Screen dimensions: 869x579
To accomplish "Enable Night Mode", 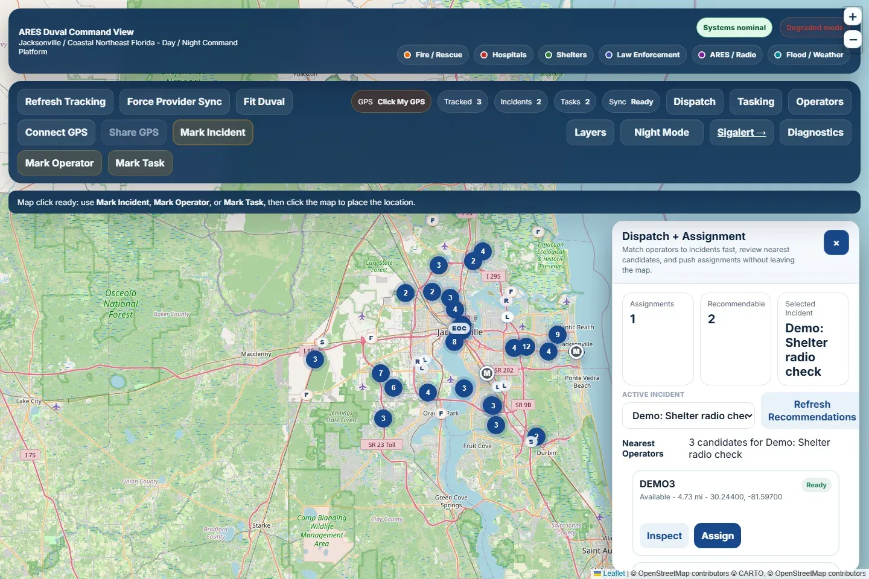I will click(x=661, y=133).
